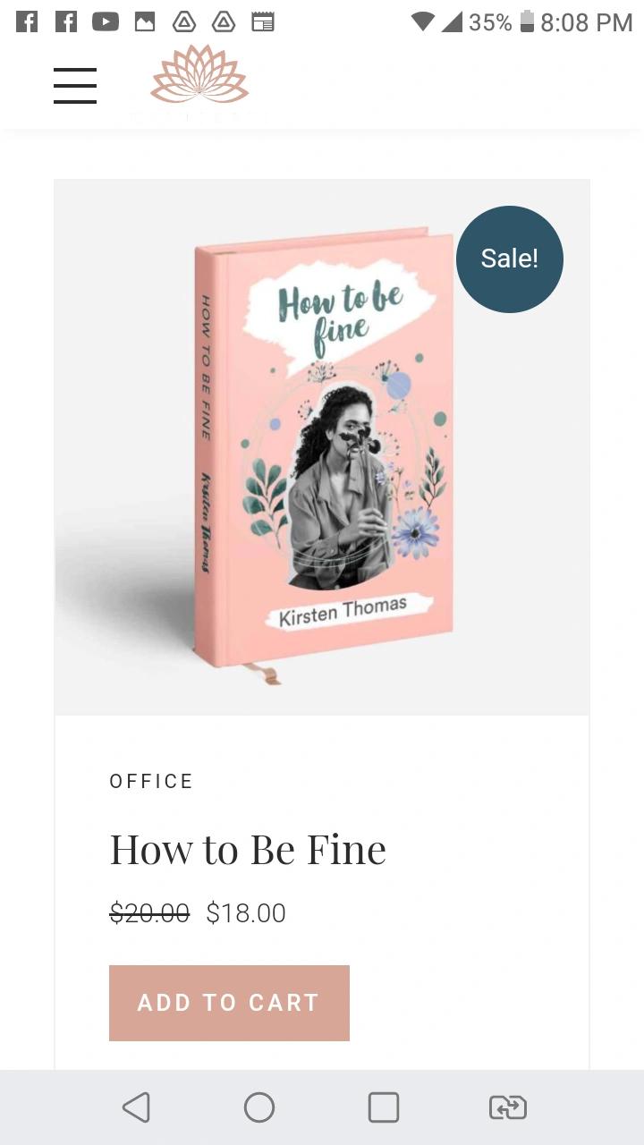Select the OFFICE category label
This screenshot has height=1145, width=644.
point(151,781)
